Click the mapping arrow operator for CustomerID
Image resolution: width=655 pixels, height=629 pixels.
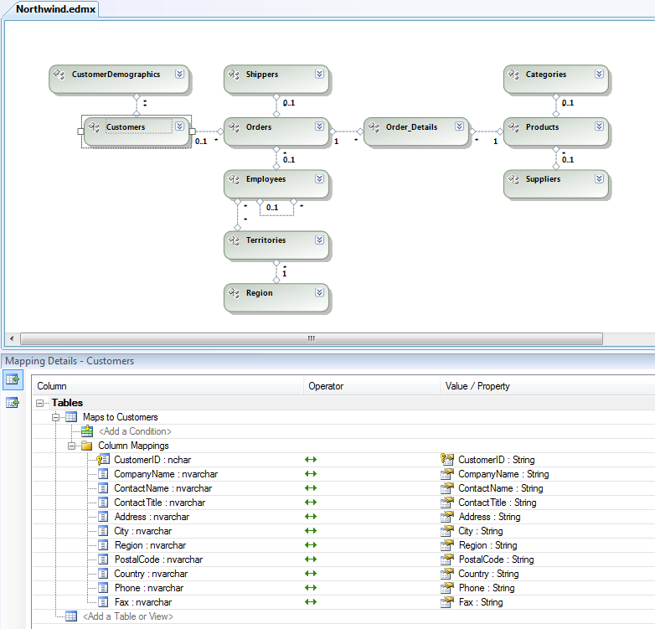click(x=311, y=460)
